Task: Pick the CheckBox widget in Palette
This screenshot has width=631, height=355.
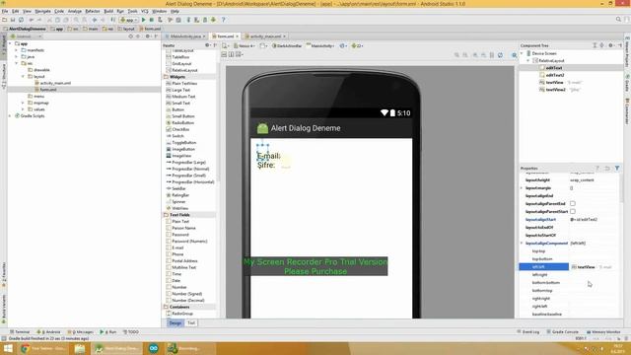Action: pos(180,129)
